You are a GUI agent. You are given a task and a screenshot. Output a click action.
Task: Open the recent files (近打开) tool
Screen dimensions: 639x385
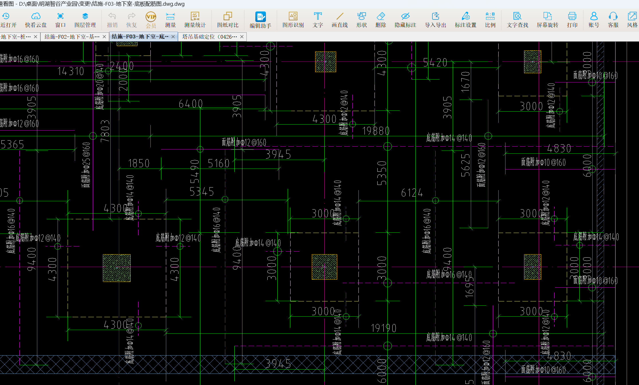(8, 20)
